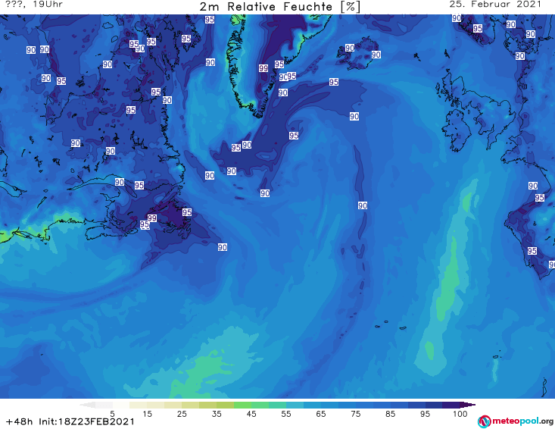Screen dimensions: 555x429
Task: Click the legend value '85'
Action: [390, 414]
